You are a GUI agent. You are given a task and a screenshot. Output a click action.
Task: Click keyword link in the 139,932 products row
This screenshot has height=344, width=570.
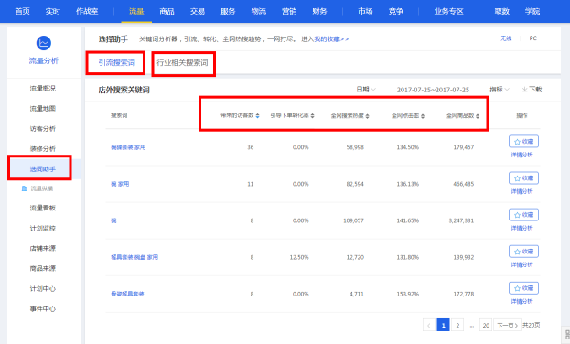[x=134, y=257]
